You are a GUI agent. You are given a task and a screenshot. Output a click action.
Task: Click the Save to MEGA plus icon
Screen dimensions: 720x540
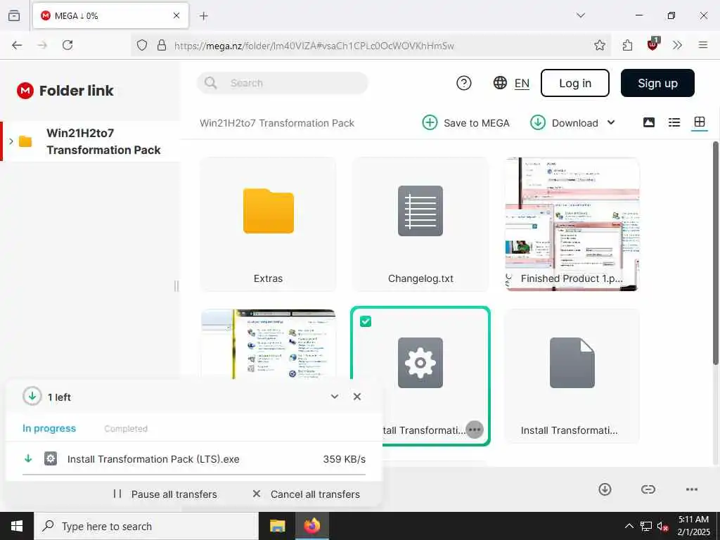430,122
